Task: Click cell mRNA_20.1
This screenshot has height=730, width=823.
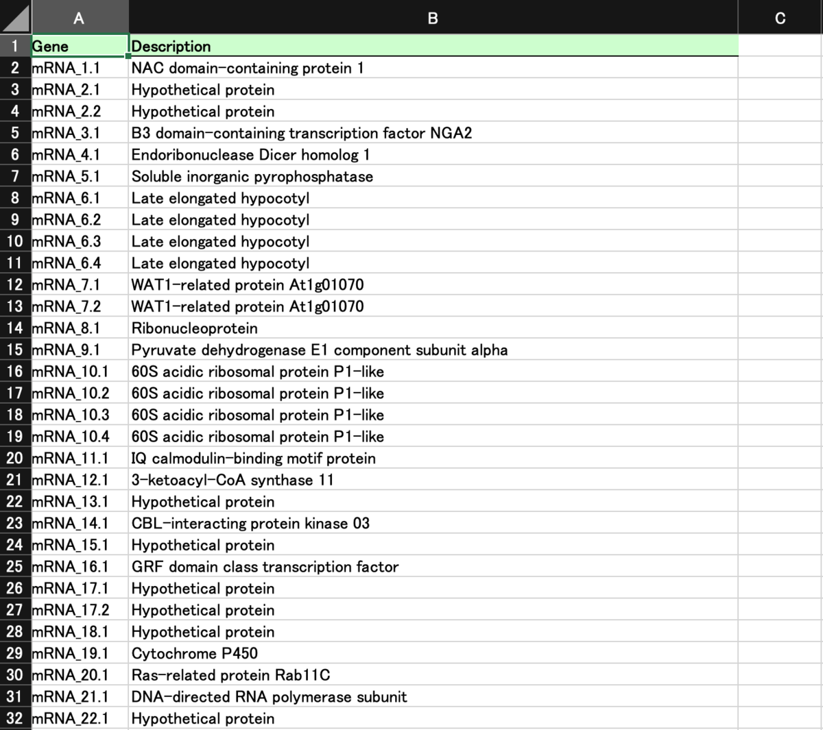Action: [80, 675]
